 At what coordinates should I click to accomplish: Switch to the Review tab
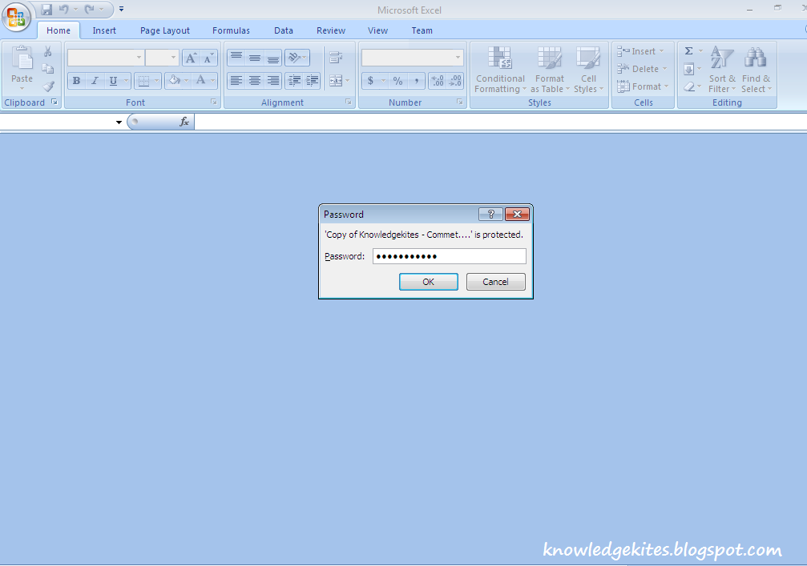331,30
